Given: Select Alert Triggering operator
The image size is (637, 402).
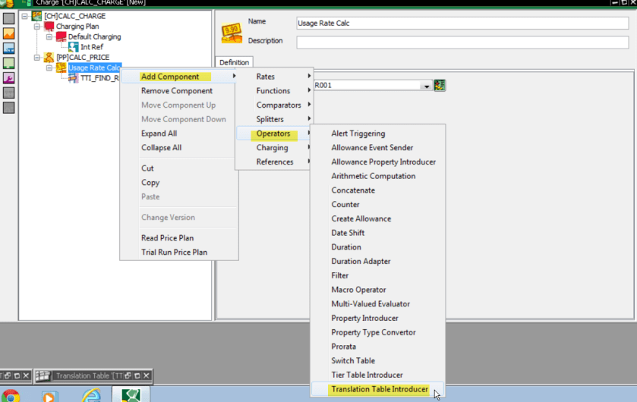Looking at the screenshot, I should [378, 133].
